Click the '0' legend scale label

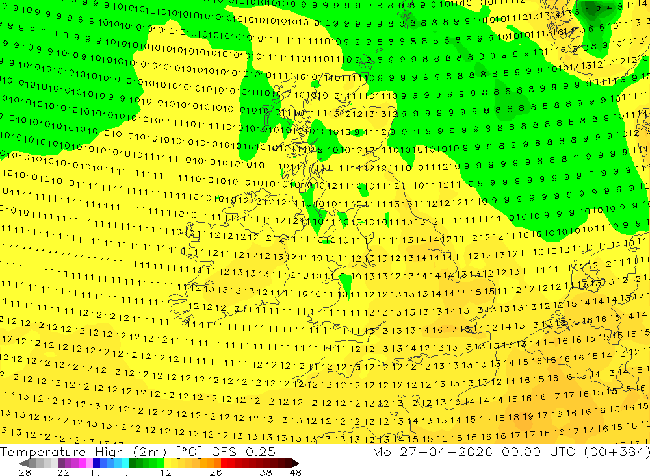pos(127,472)
